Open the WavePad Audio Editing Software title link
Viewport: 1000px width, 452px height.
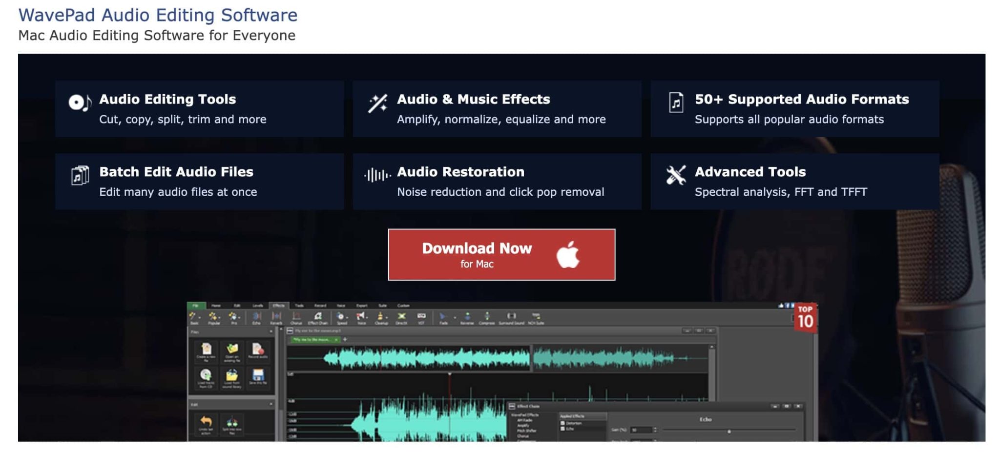point(158,15)
